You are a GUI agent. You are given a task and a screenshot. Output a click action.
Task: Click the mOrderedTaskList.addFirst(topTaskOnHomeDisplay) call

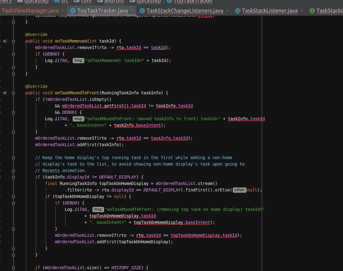(113, 242)
